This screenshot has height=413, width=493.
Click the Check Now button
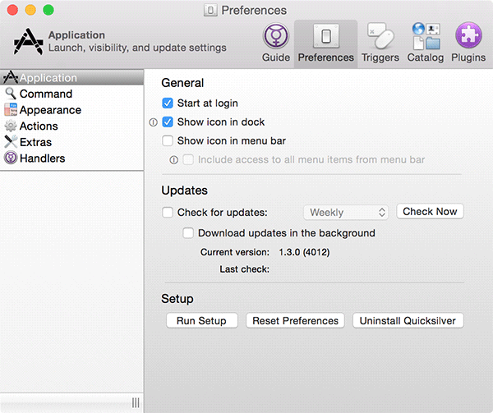tap(430, 212)
